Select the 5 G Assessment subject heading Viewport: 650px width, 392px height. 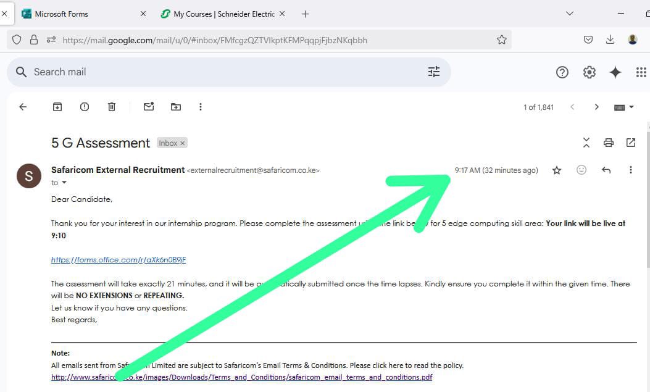click(101, 143)
